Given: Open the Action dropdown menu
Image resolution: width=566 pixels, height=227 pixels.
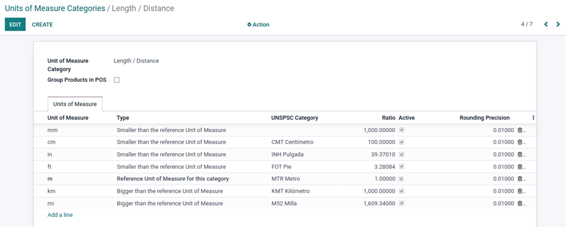Looking at the screenshot, I should click(x=258, y=25).
